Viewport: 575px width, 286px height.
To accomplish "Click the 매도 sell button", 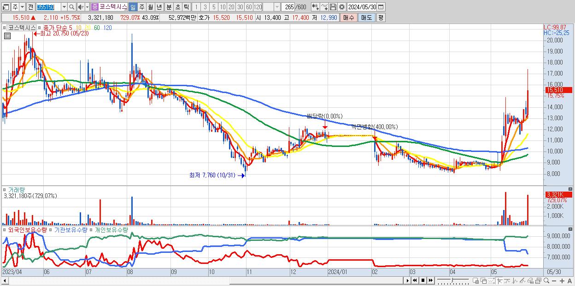I will pos(367,18).
